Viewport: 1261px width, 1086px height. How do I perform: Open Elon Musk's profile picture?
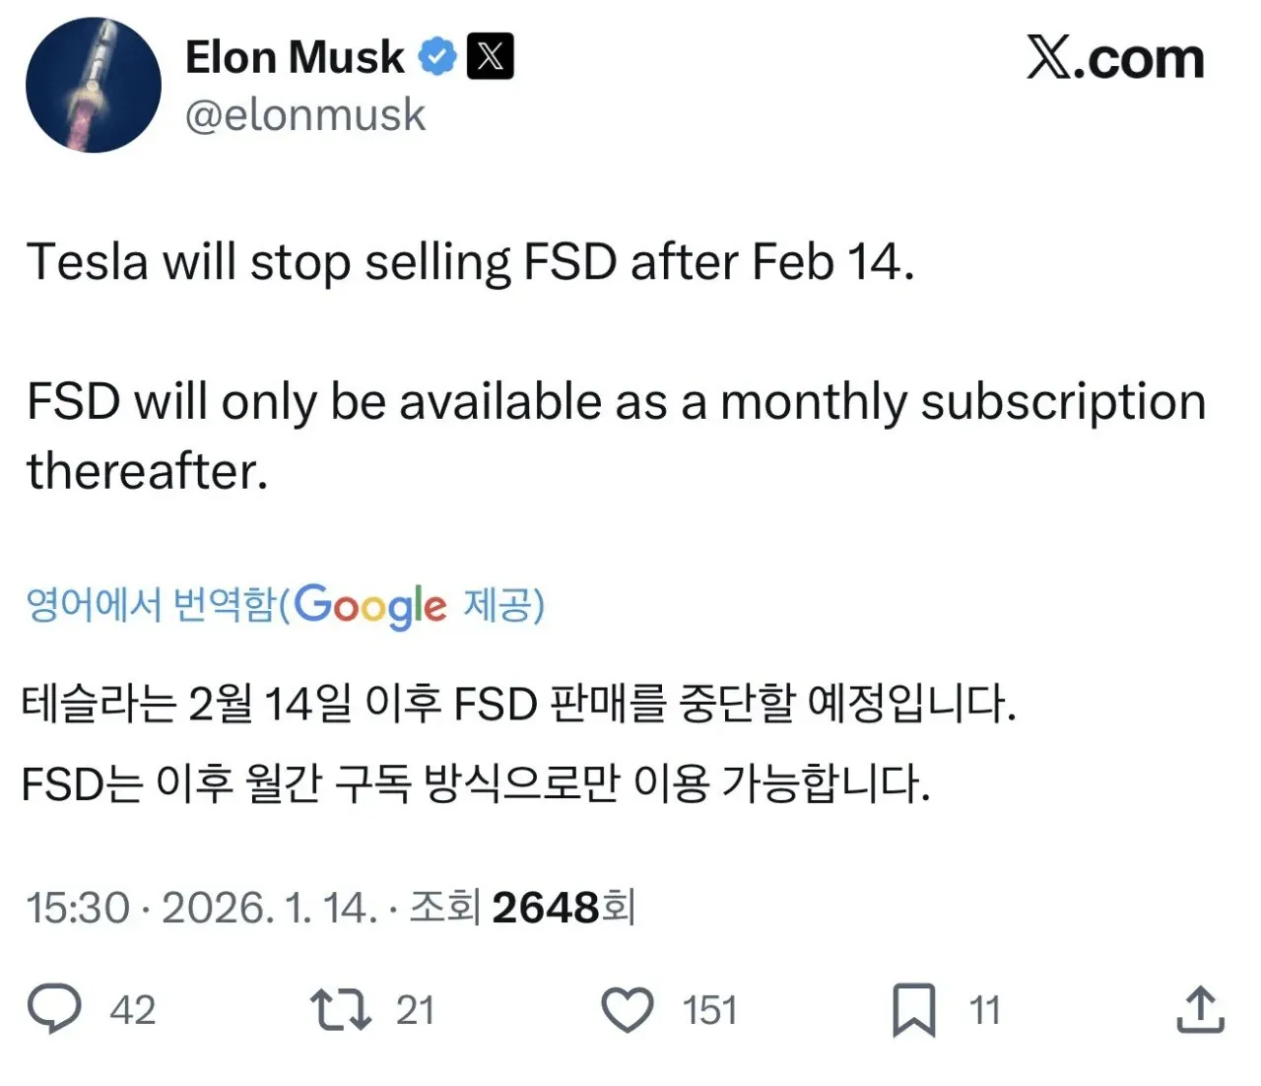94,86
